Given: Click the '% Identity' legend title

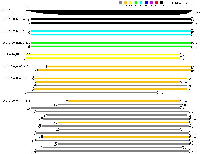Looking at the screenshot, I should coord(179,3).
